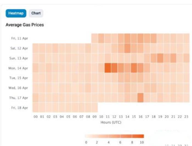Click the darkest cell Monday 14 Apr hour 11

coord(108,68)
